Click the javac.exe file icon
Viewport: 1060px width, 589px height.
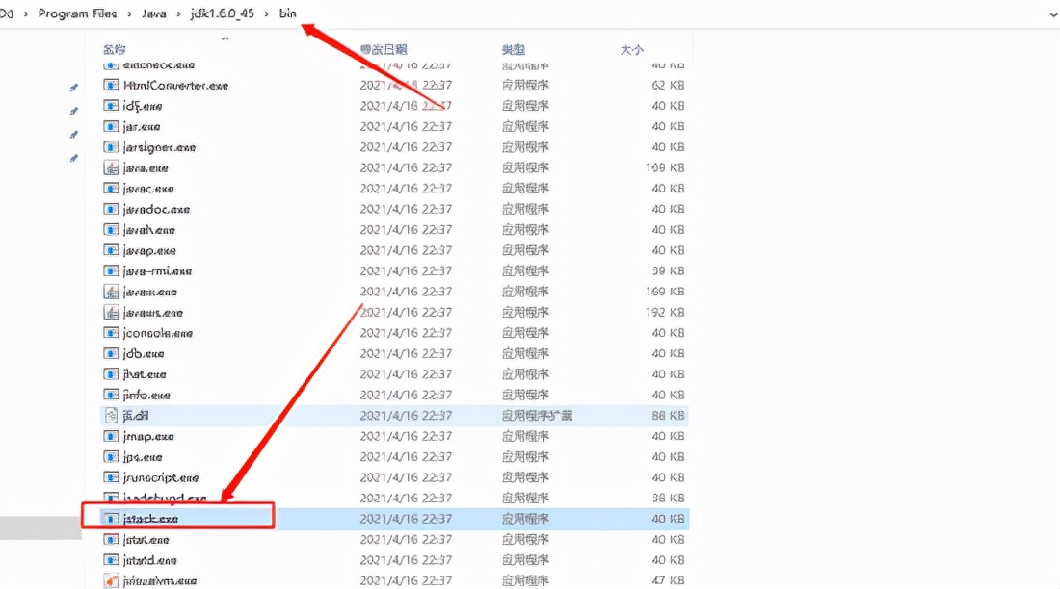coord(111,189)
